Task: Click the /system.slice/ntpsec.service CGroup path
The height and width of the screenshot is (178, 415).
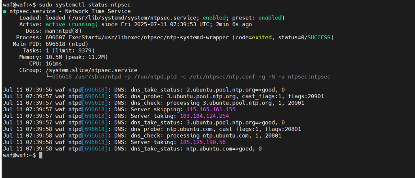Action: point(91,70)
